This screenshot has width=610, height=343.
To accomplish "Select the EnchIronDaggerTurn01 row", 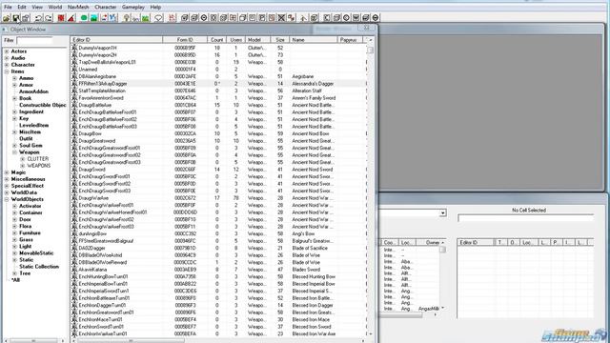I will pos(218,305).
